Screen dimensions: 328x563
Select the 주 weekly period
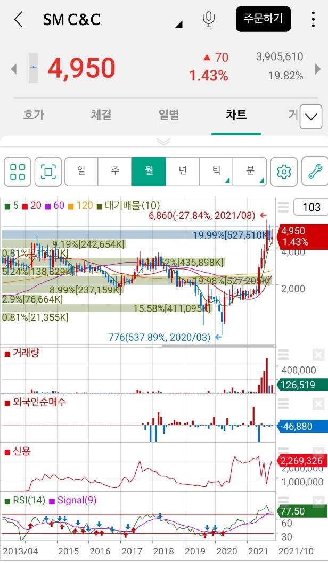tap(115, 172)
